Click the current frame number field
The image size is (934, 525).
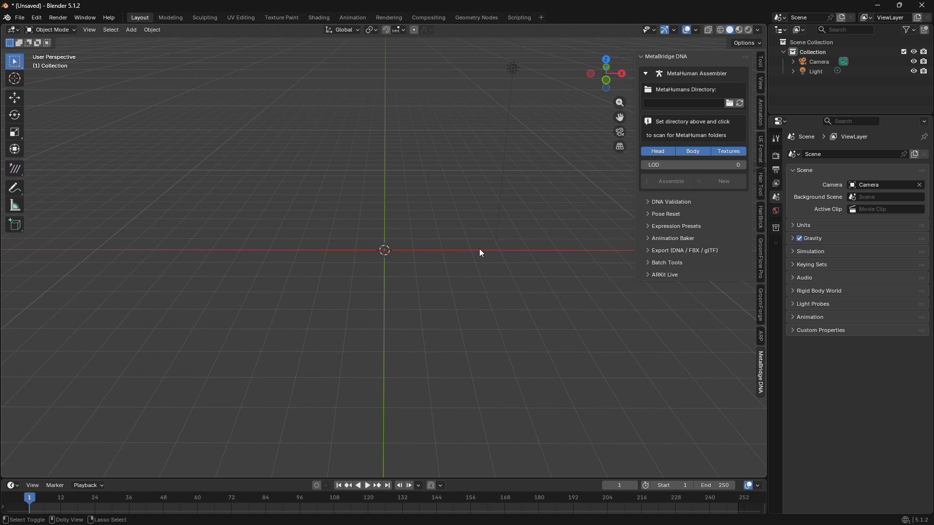pos(619,485)
